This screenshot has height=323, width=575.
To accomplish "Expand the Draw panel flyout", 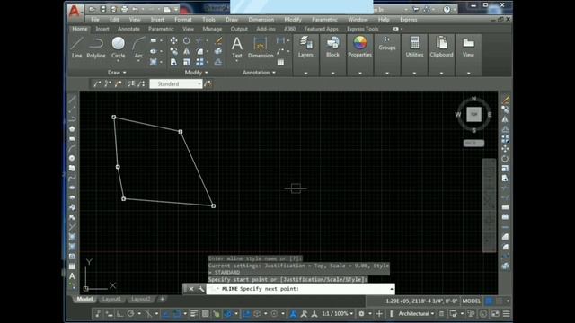I will pos(117,73).
